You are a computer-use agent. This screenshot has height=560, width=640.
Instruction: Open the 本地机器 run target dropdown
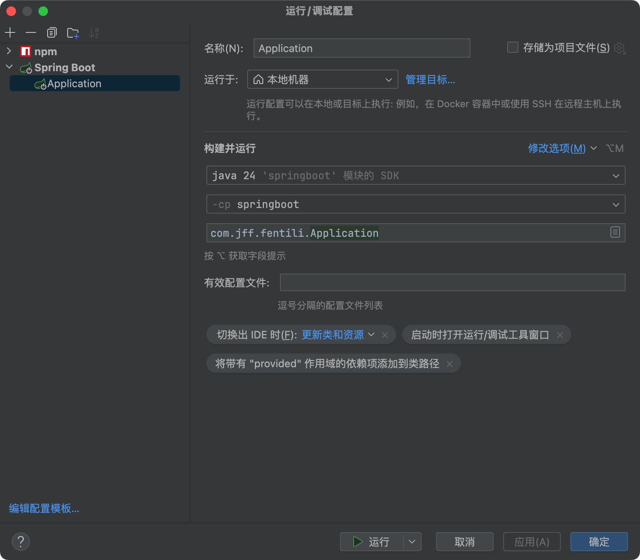(x=322, y=79)
